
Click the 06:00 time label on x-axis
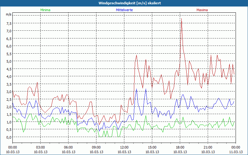(x=68, y=148)
